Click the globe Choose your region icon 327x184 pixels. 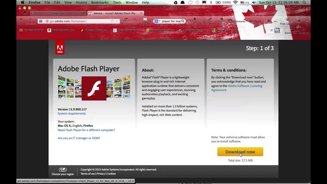(x=63, y=169)
